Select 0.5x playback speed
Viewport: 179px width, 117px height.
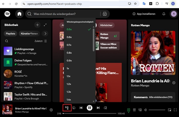[79, 29]
